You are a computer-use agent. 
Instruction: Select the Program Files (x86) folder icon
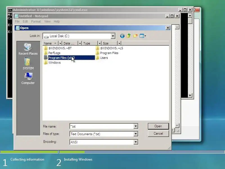[x=46, y=58]
